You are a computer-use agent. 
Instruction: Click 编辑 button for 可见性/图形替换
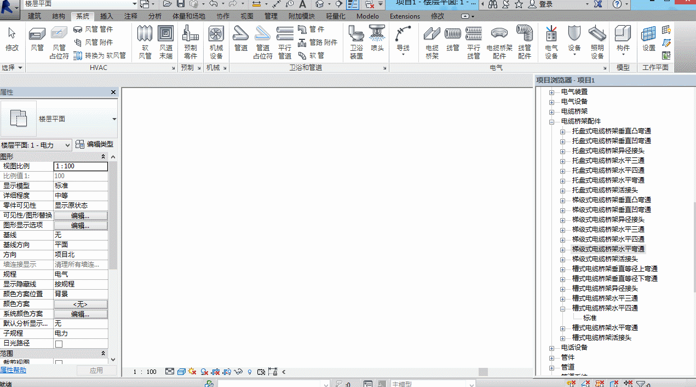[80, 215]
